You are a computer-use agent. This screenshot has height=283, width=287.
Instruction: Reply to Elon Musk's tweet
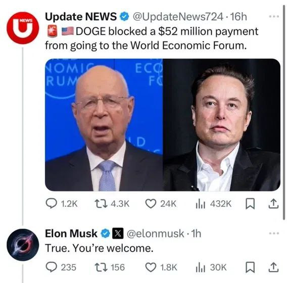click(x=61, y=267)
